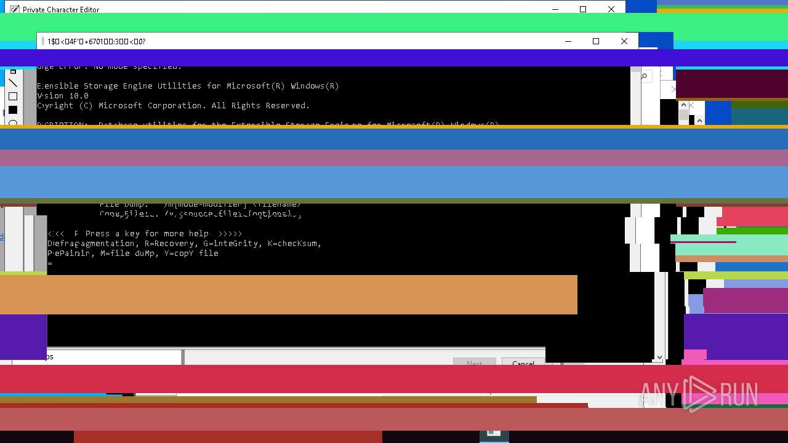788x443 pixels.
Task: Click the 'M=file duMp, Y=copY file' line
Action: coord(133,253)
